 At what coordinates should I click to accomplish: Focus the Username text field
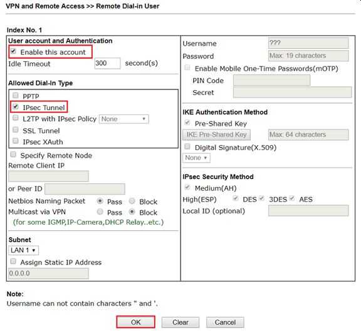click(x=308, y=43)
